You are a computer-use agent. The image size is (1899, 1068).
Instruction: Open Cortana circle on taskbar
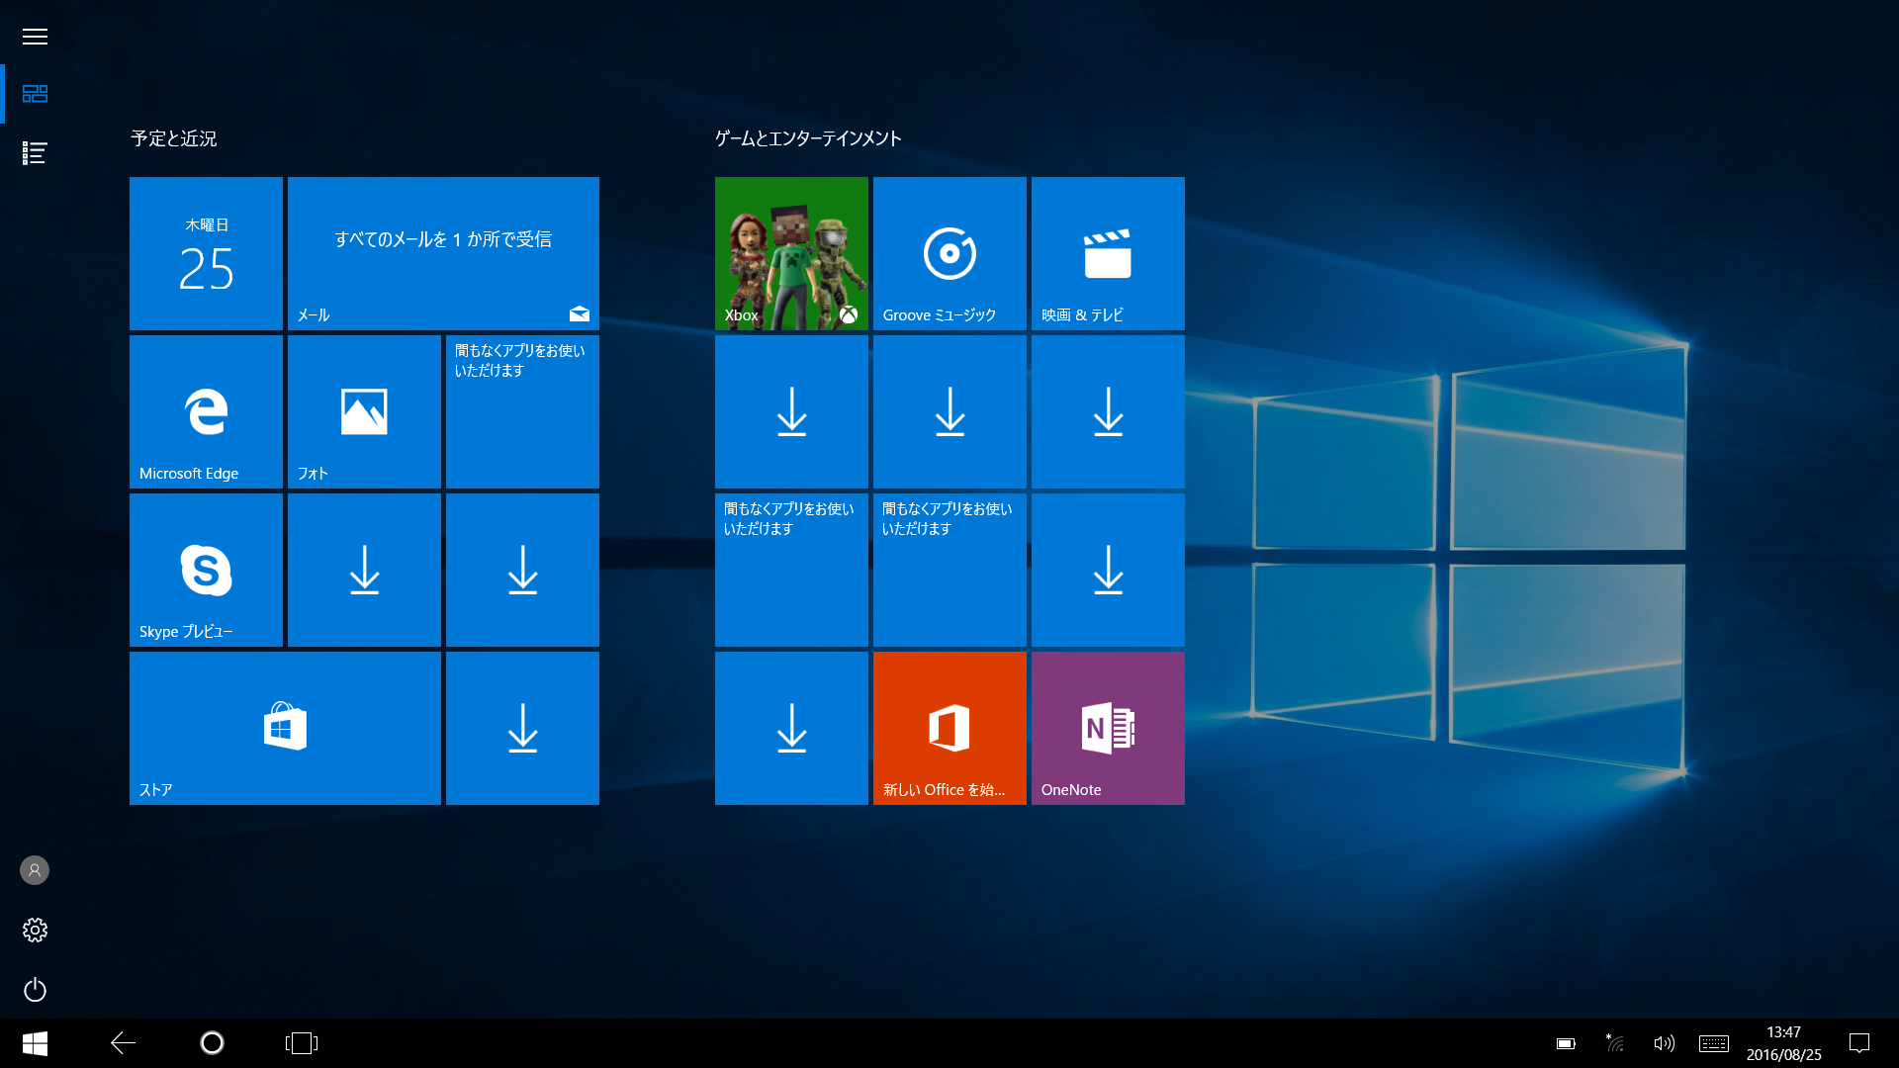[x=212, y=1043]
